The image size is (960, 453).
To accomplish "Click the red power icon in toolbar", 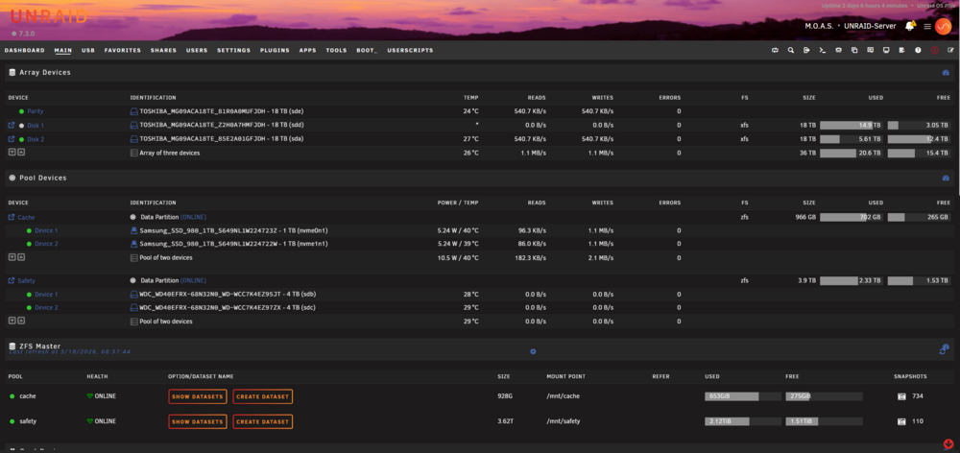I will tap(934, 50).
